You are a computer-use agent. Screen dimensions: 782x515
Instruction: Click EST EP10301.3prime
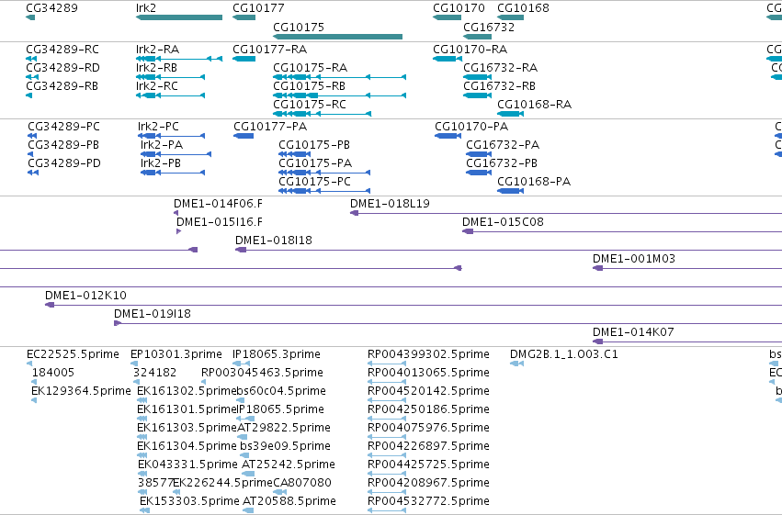pos(176,354)
